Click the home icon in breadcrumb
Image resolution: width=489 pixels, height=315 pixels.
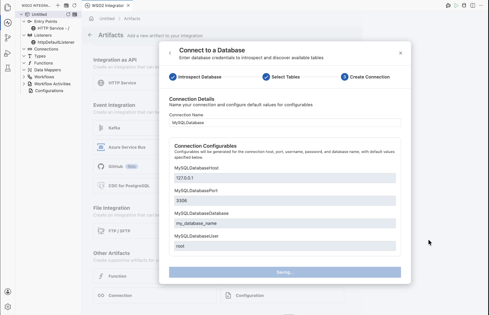[91, 19]
